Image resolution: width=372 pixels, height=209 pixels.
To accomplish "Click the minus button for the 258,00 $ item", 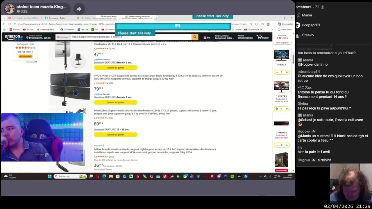I will [277, 72].
